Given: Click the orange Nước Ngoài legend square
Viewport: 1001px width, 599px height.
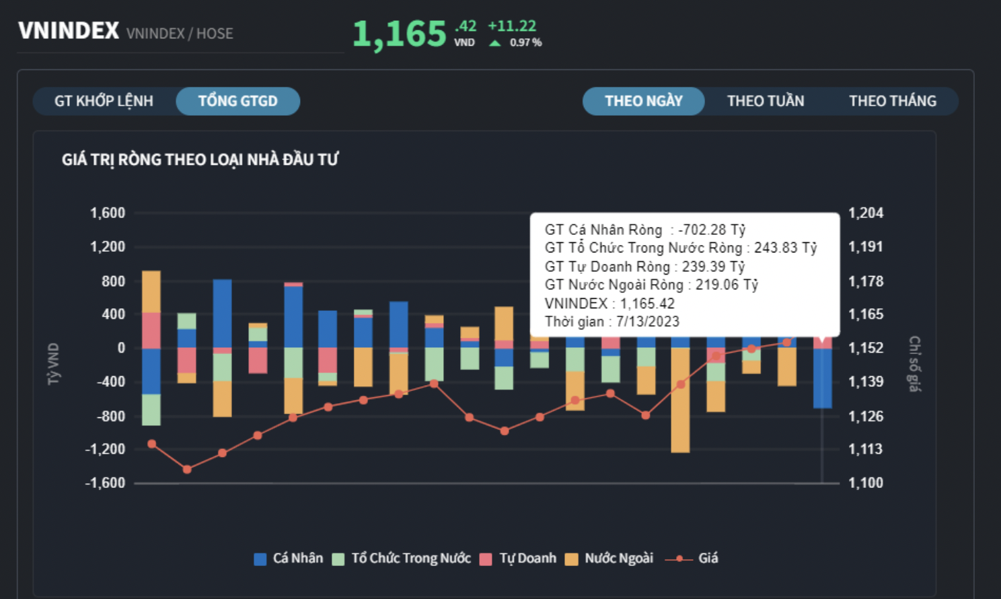Looking at the screenshot, I should pos(572,559).
